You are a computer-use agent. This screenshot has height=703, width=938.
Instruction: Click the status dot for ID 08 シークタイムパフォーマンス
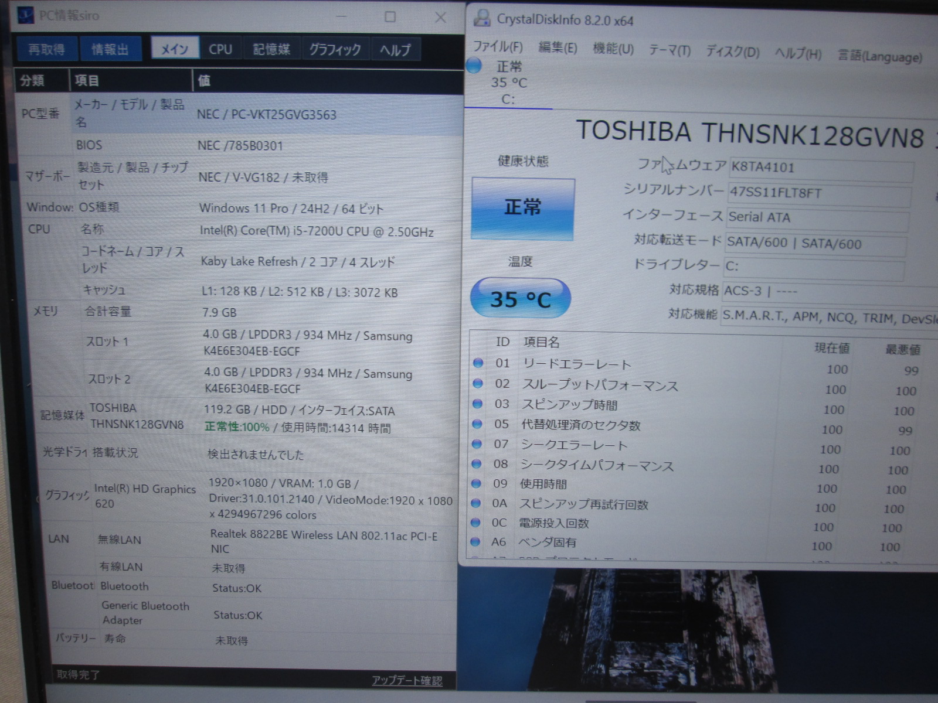click(477, 464)
